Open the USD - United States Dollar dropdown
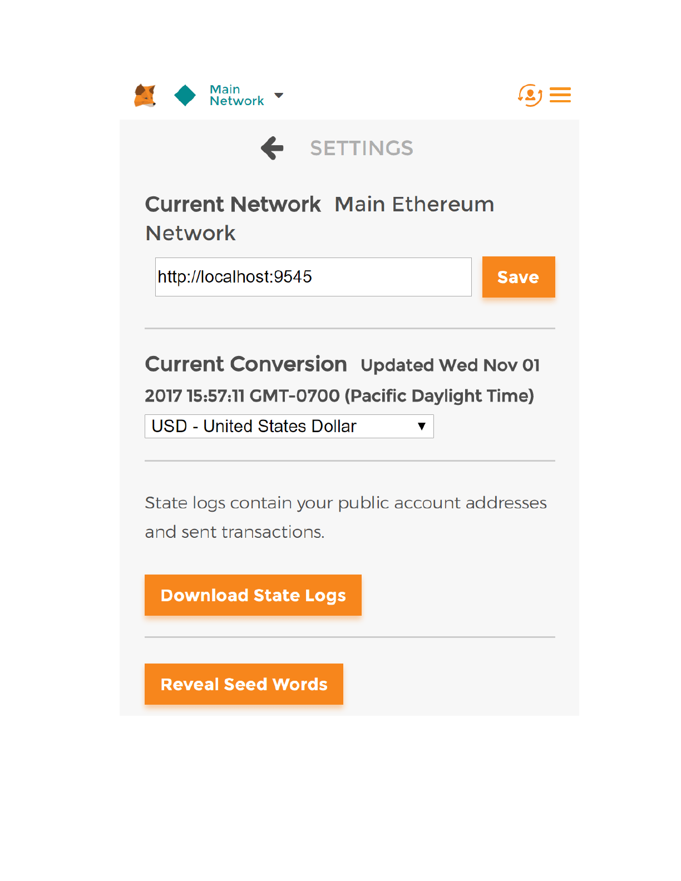This screenshot has height=881, width=681. point(281,427)
